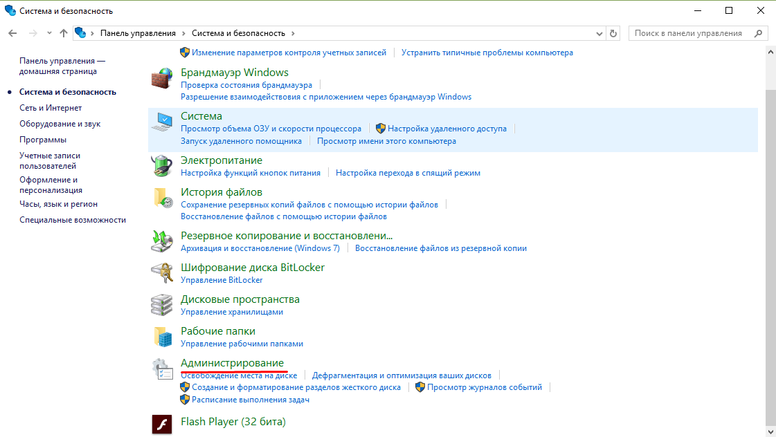Open the recent locations dropdown arrow
This screenshot has height=437, width=776.
pos(48,33)
